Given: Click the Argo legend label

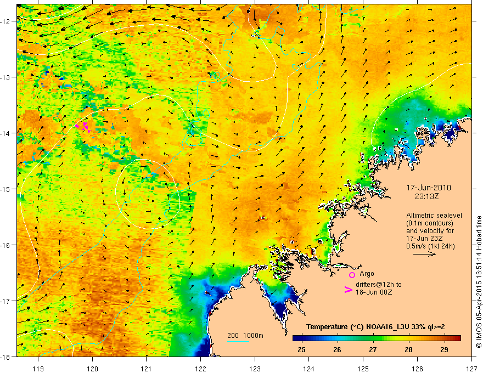Looking at the screenshot, I should coord(367,274).
